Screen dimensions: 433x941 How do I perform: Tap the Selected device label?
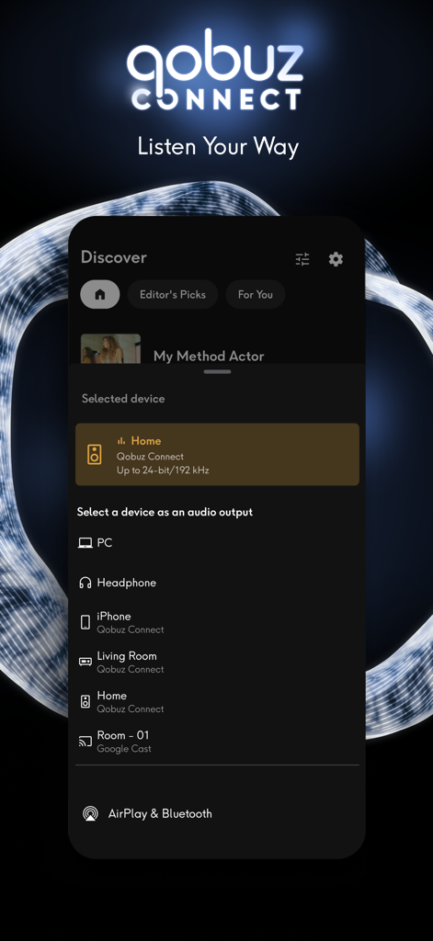point(123,399)
